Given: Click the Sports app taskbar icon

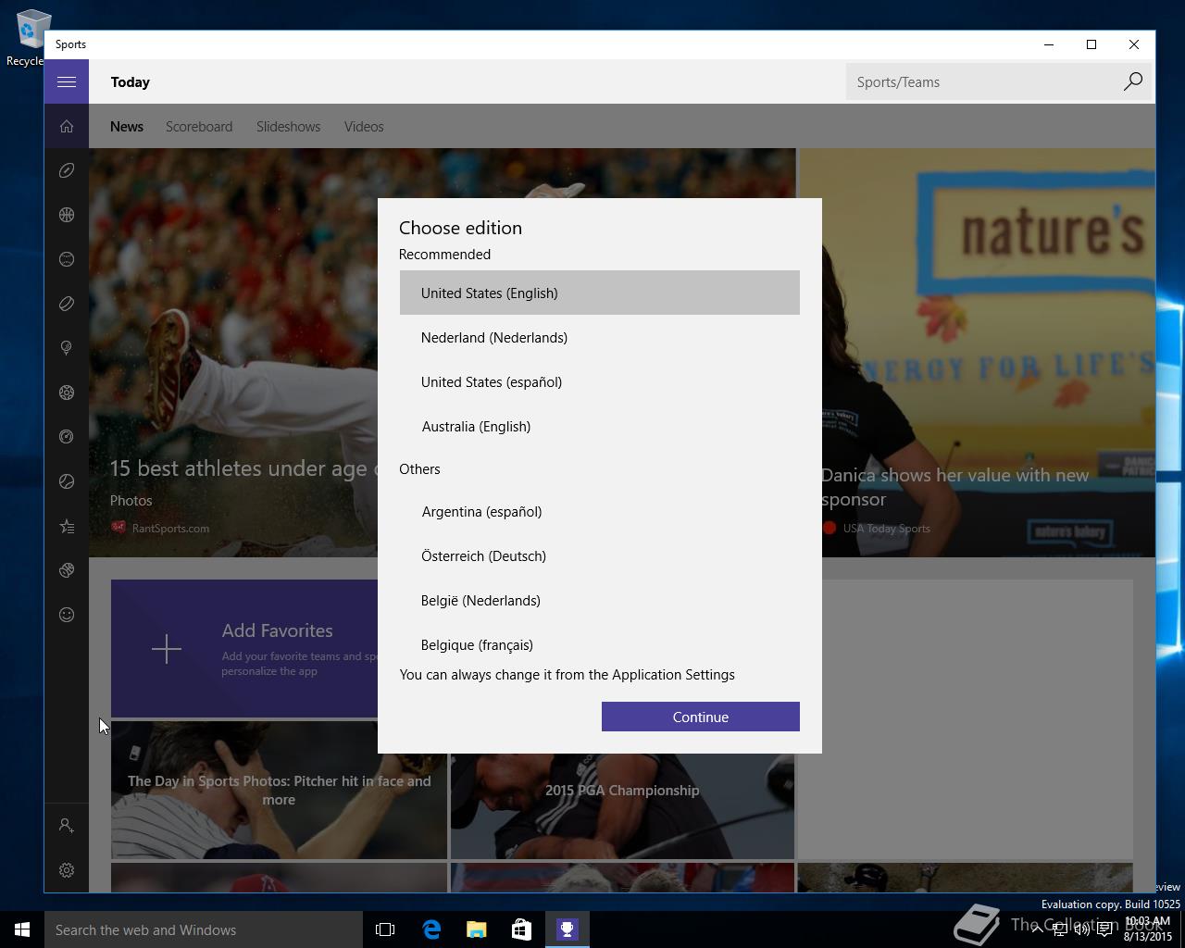Looking at the screenshot, I should coord(568,929).
